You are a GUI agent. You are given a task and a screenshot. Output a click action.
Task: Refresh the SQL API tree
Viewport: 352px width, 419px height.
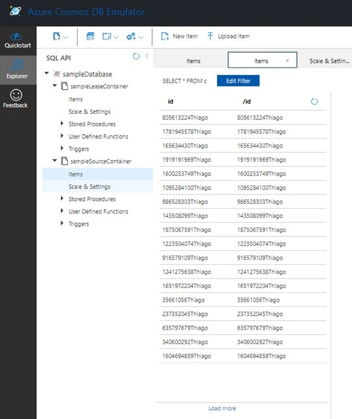click(136, 56)
